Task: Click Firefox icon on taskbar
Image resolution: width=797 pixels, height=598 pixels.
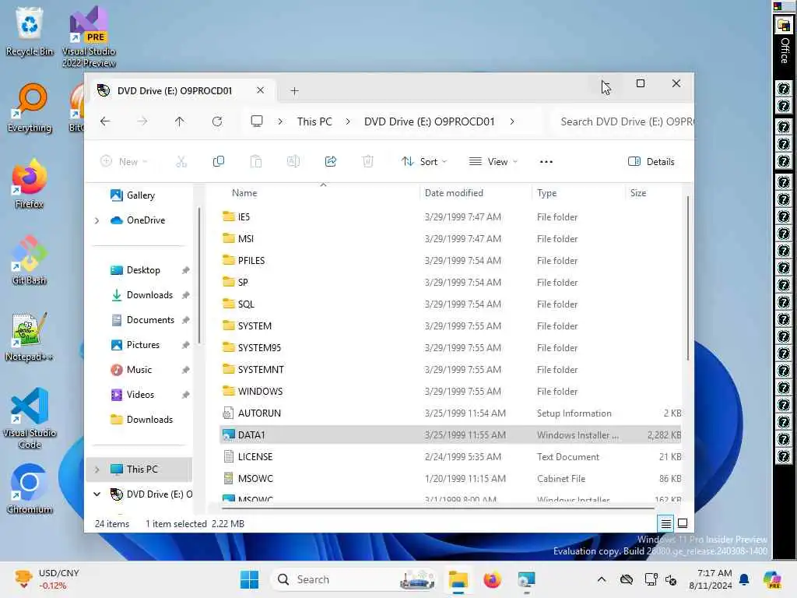Action: click(492, 579)
